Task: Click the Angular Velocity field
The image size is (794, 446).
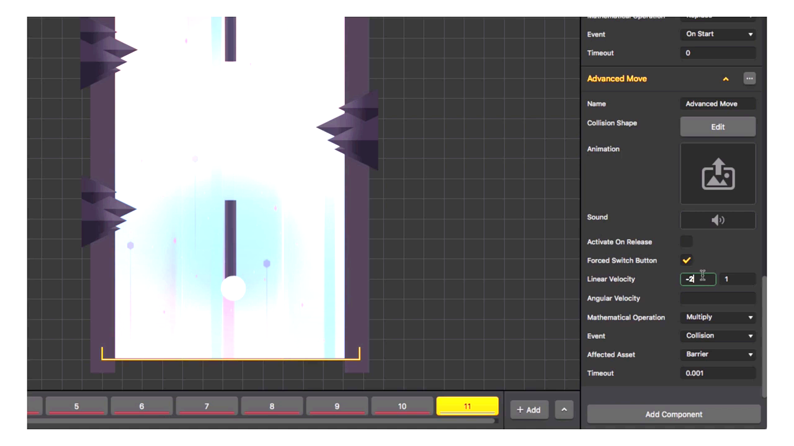Action: (x=718, y=298)
